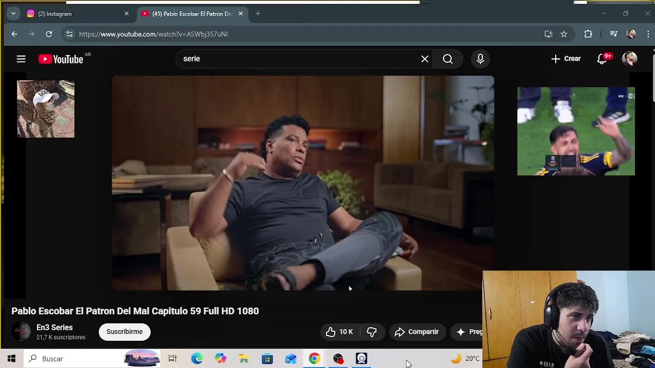Screen dimensions: 655x368
Task: Open Microsoft Store from taskbar
Action: [268, 359]
